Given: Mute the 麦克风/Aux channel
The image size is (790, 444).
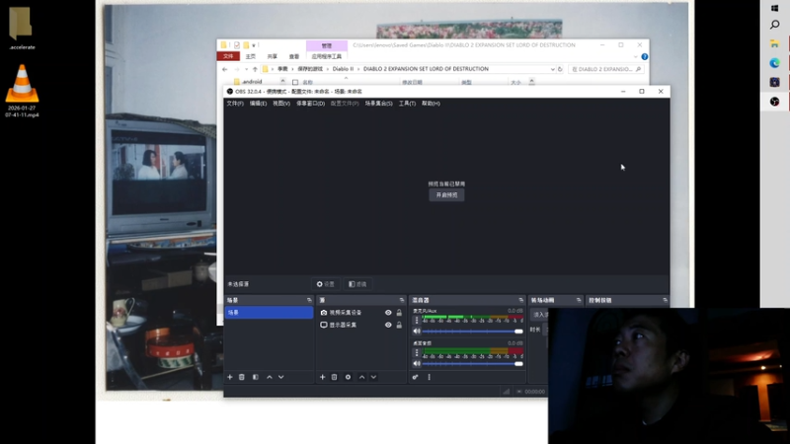Looking at the screenshot, I should [x=417, y=332].
